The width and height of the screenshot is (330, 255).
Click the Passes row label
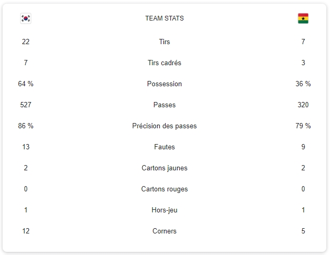tap(164, 105)
